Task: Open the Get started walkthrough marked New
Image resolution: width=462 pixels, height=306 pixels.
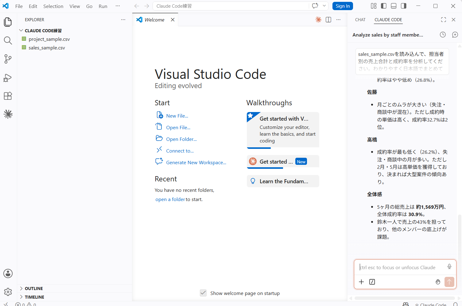Action: tap(283, 161)
